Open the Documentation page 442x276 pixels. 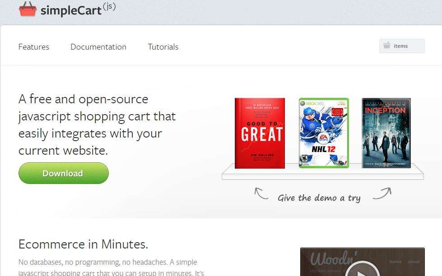pos(98,46)
